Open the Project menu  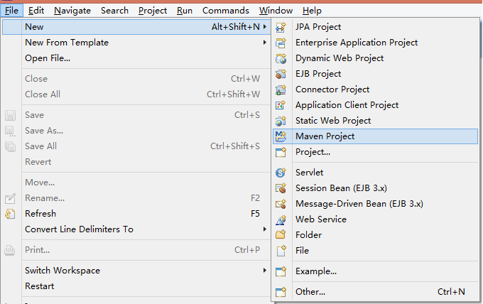153,11
